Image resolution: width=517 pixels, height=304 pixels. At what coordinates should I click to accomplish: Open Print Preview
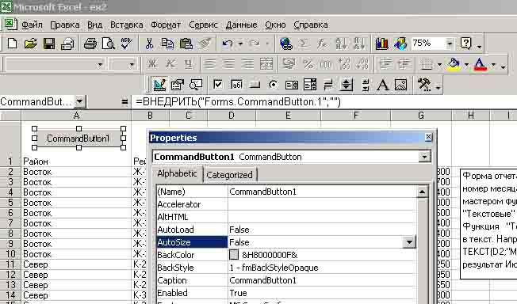(108, 44)
